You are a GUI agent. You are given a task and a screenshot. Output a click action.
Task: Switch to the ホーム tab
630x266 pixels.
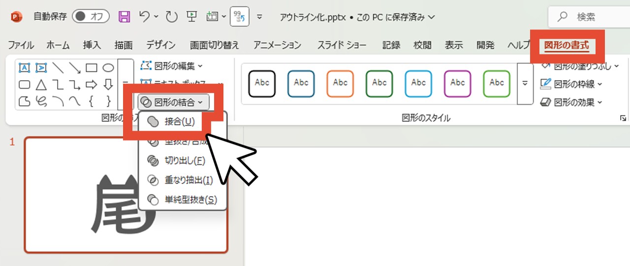point(58,45)
